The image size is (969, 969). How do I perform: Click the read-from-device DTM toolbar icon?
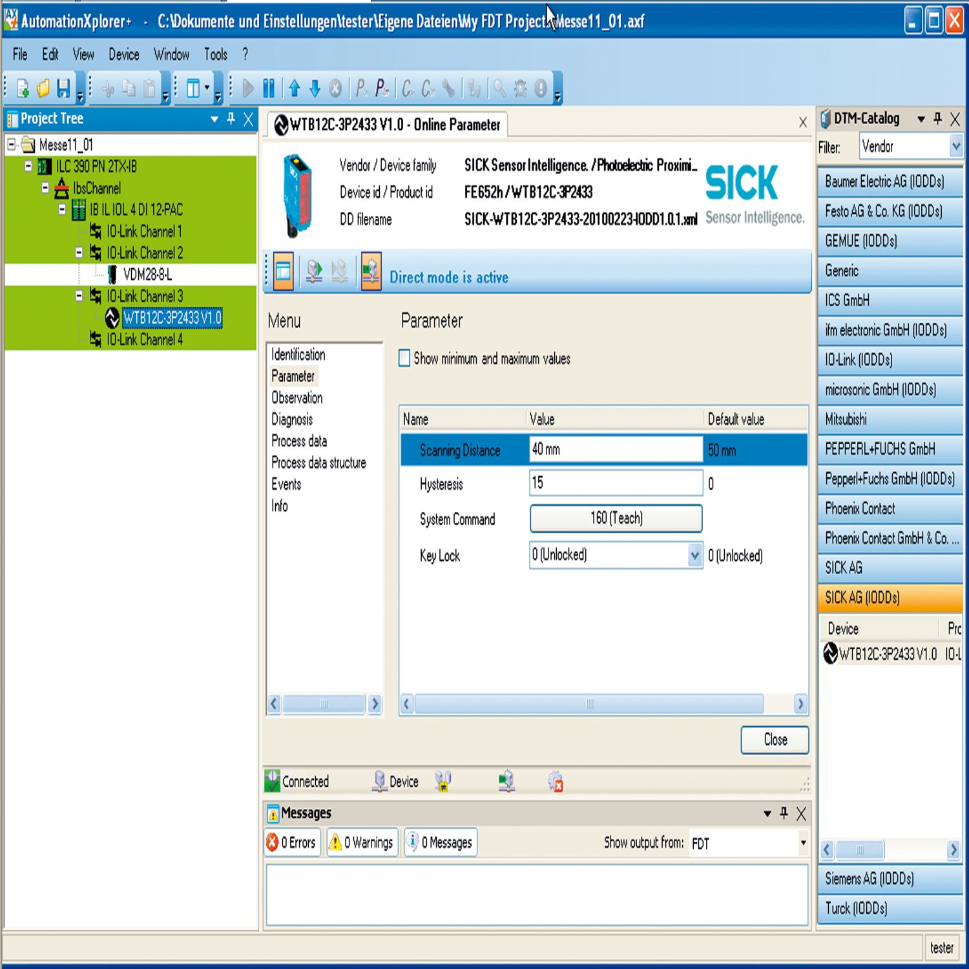pyautogui.click(x=314, y=271)
